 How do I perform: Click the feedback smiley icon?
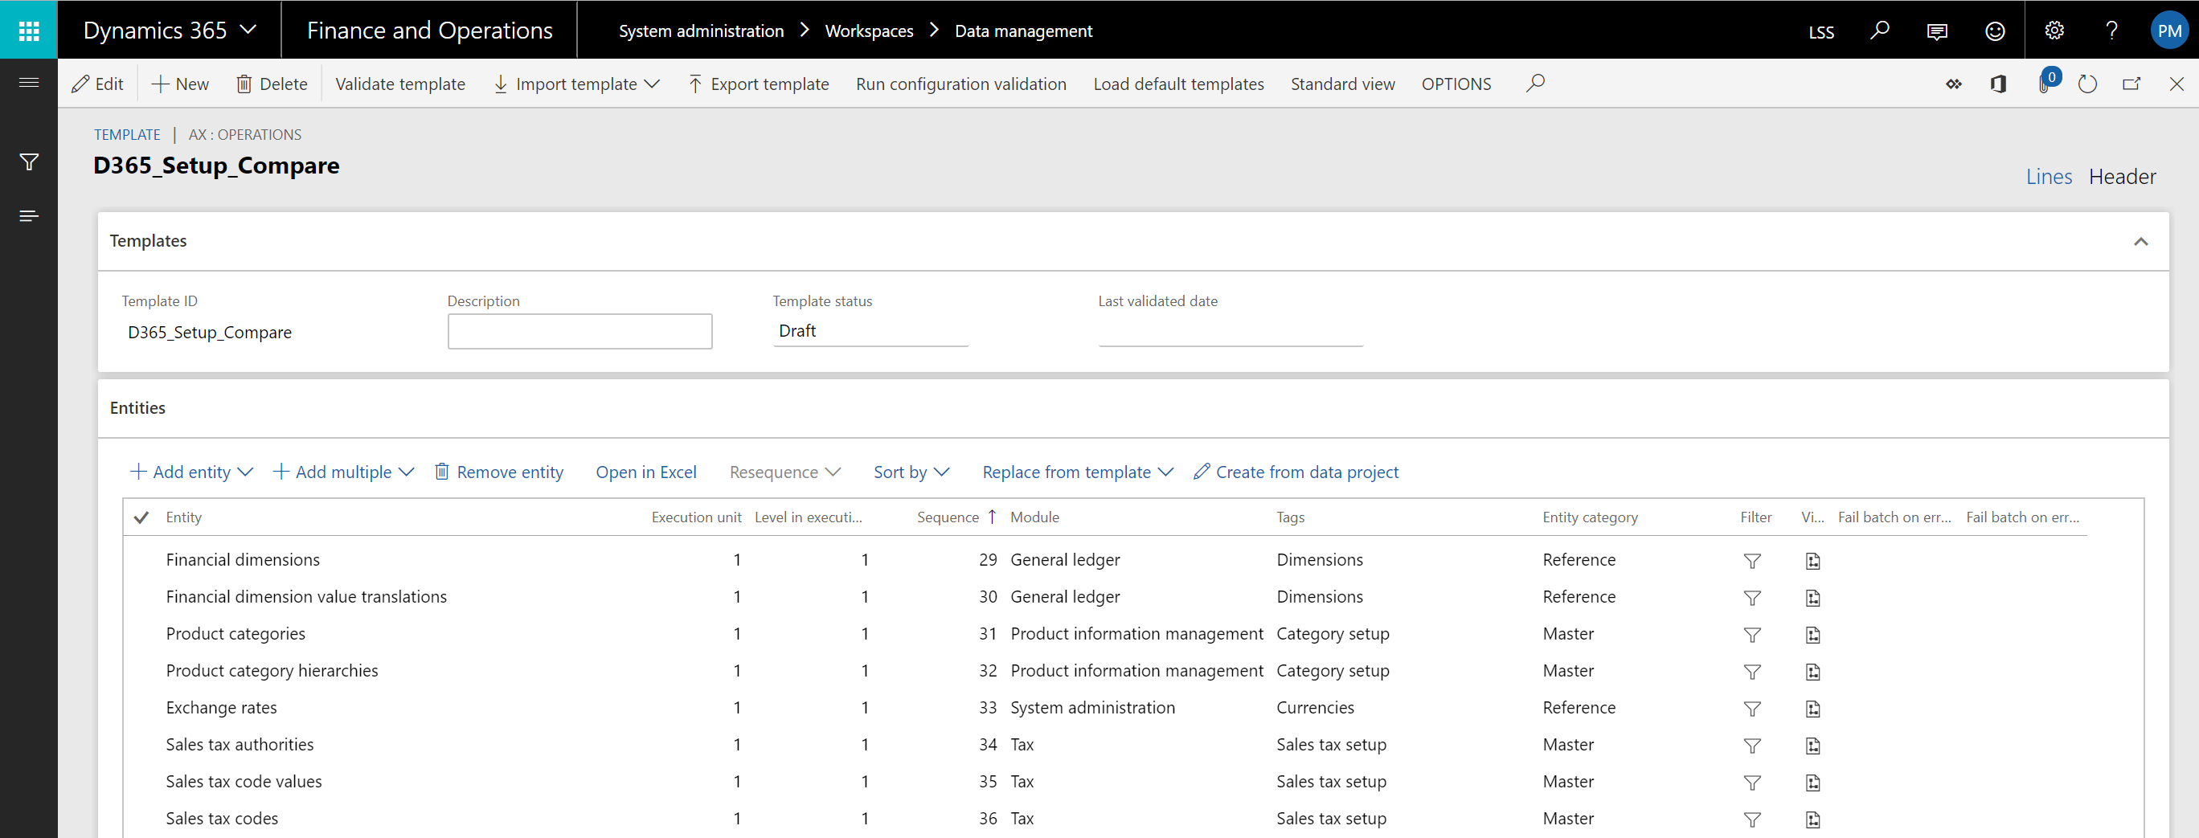pos(1995,31)
